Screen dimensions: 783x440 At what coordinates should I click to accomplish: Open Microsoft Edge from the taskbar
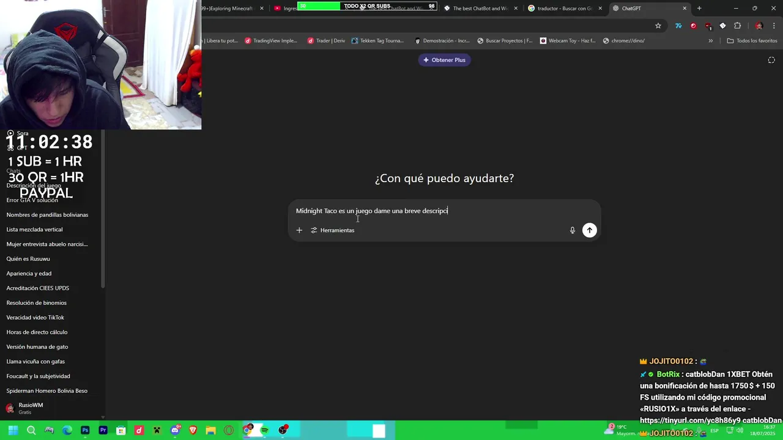point(67,430)
